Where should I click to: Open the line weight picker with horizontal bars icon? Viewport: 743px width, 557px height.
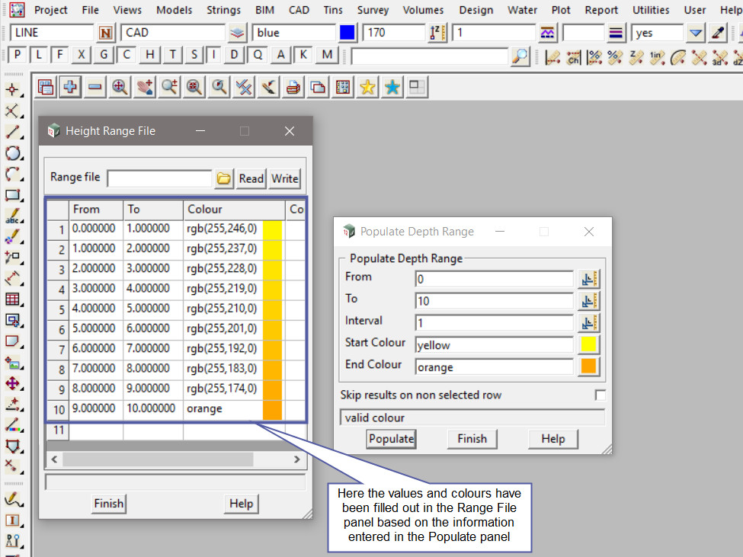[617, 33]
